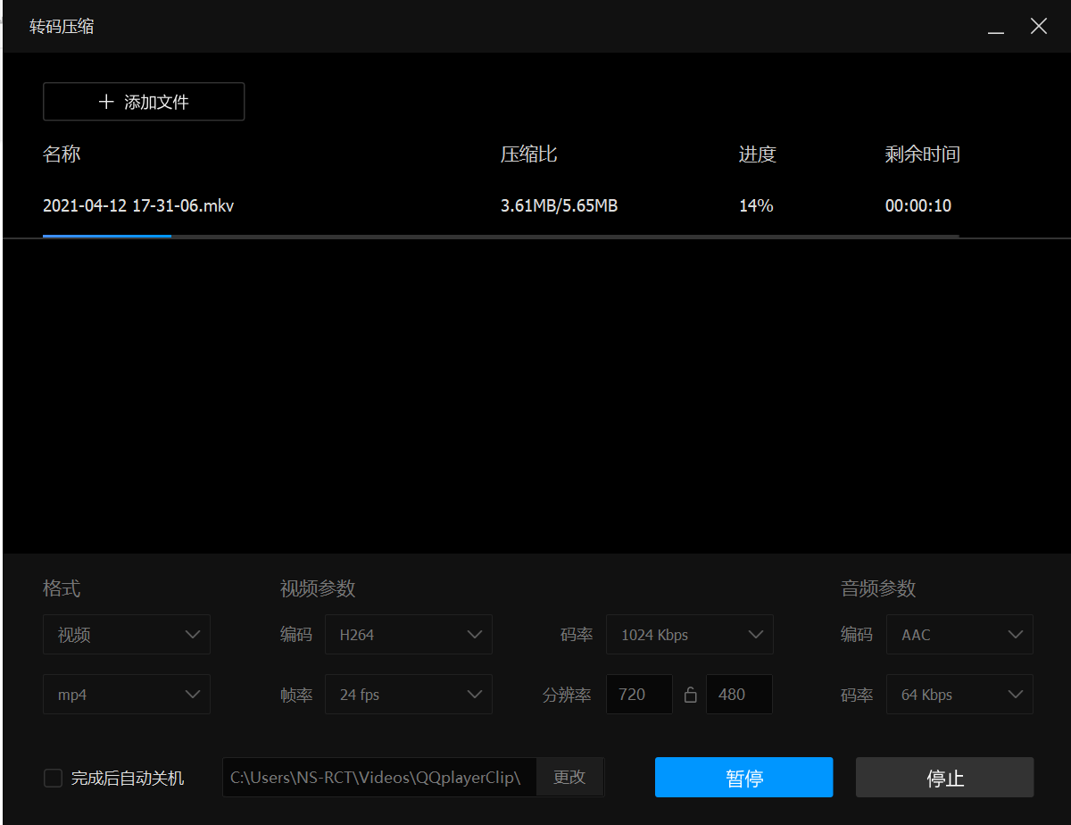Click the width input showing 720
This screenshot has height=825, width=1071.
(x=639, y=694)
